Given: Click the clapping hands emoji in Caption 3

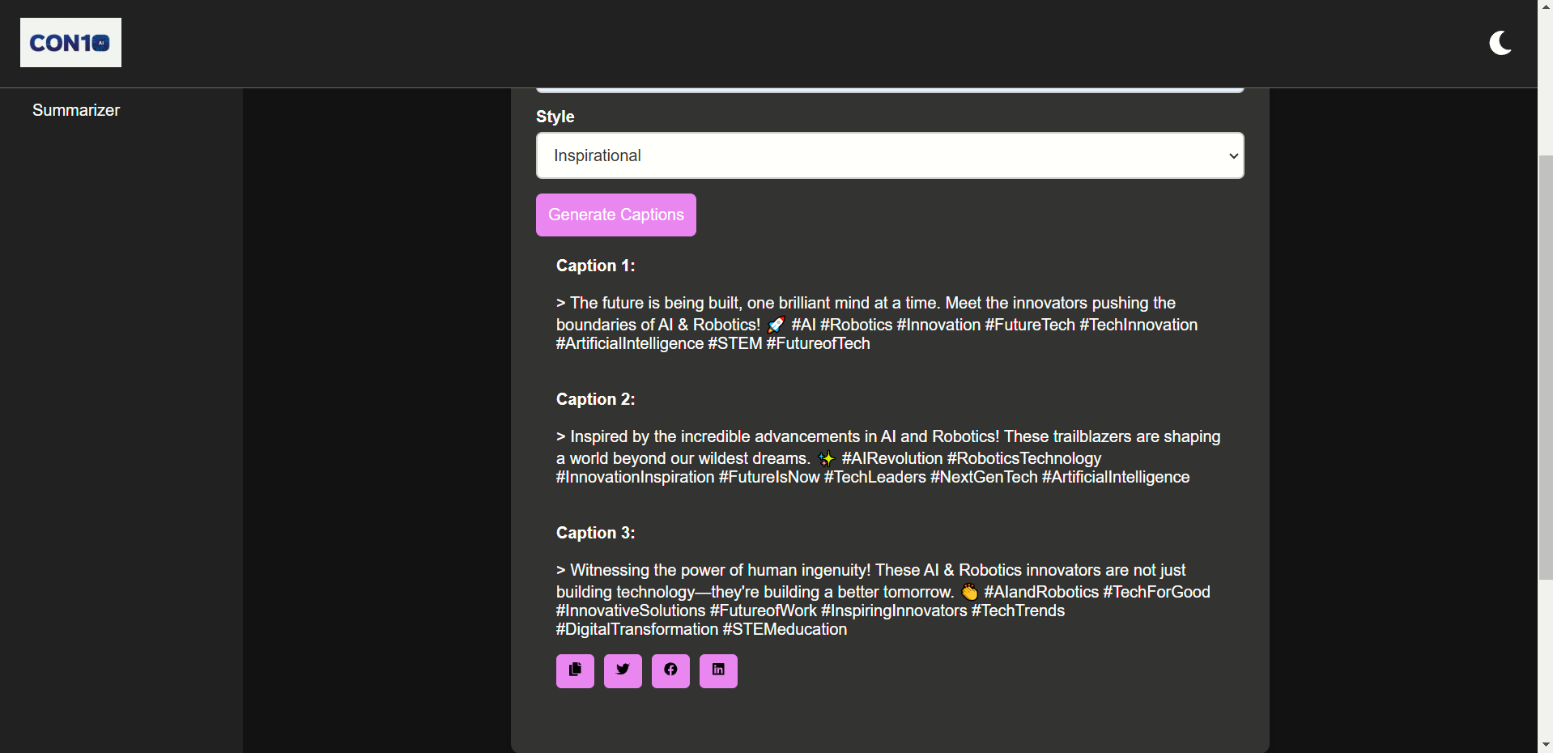Looking at the screenshot, I should [x=968, y=593].
